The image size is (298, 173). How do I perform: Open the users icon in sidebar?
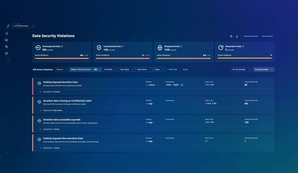pyautogui.click(x=7, y=47)
